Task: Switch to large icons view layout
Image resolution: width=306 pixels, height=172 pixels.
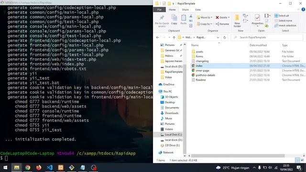Action: [x=303, y=161]
